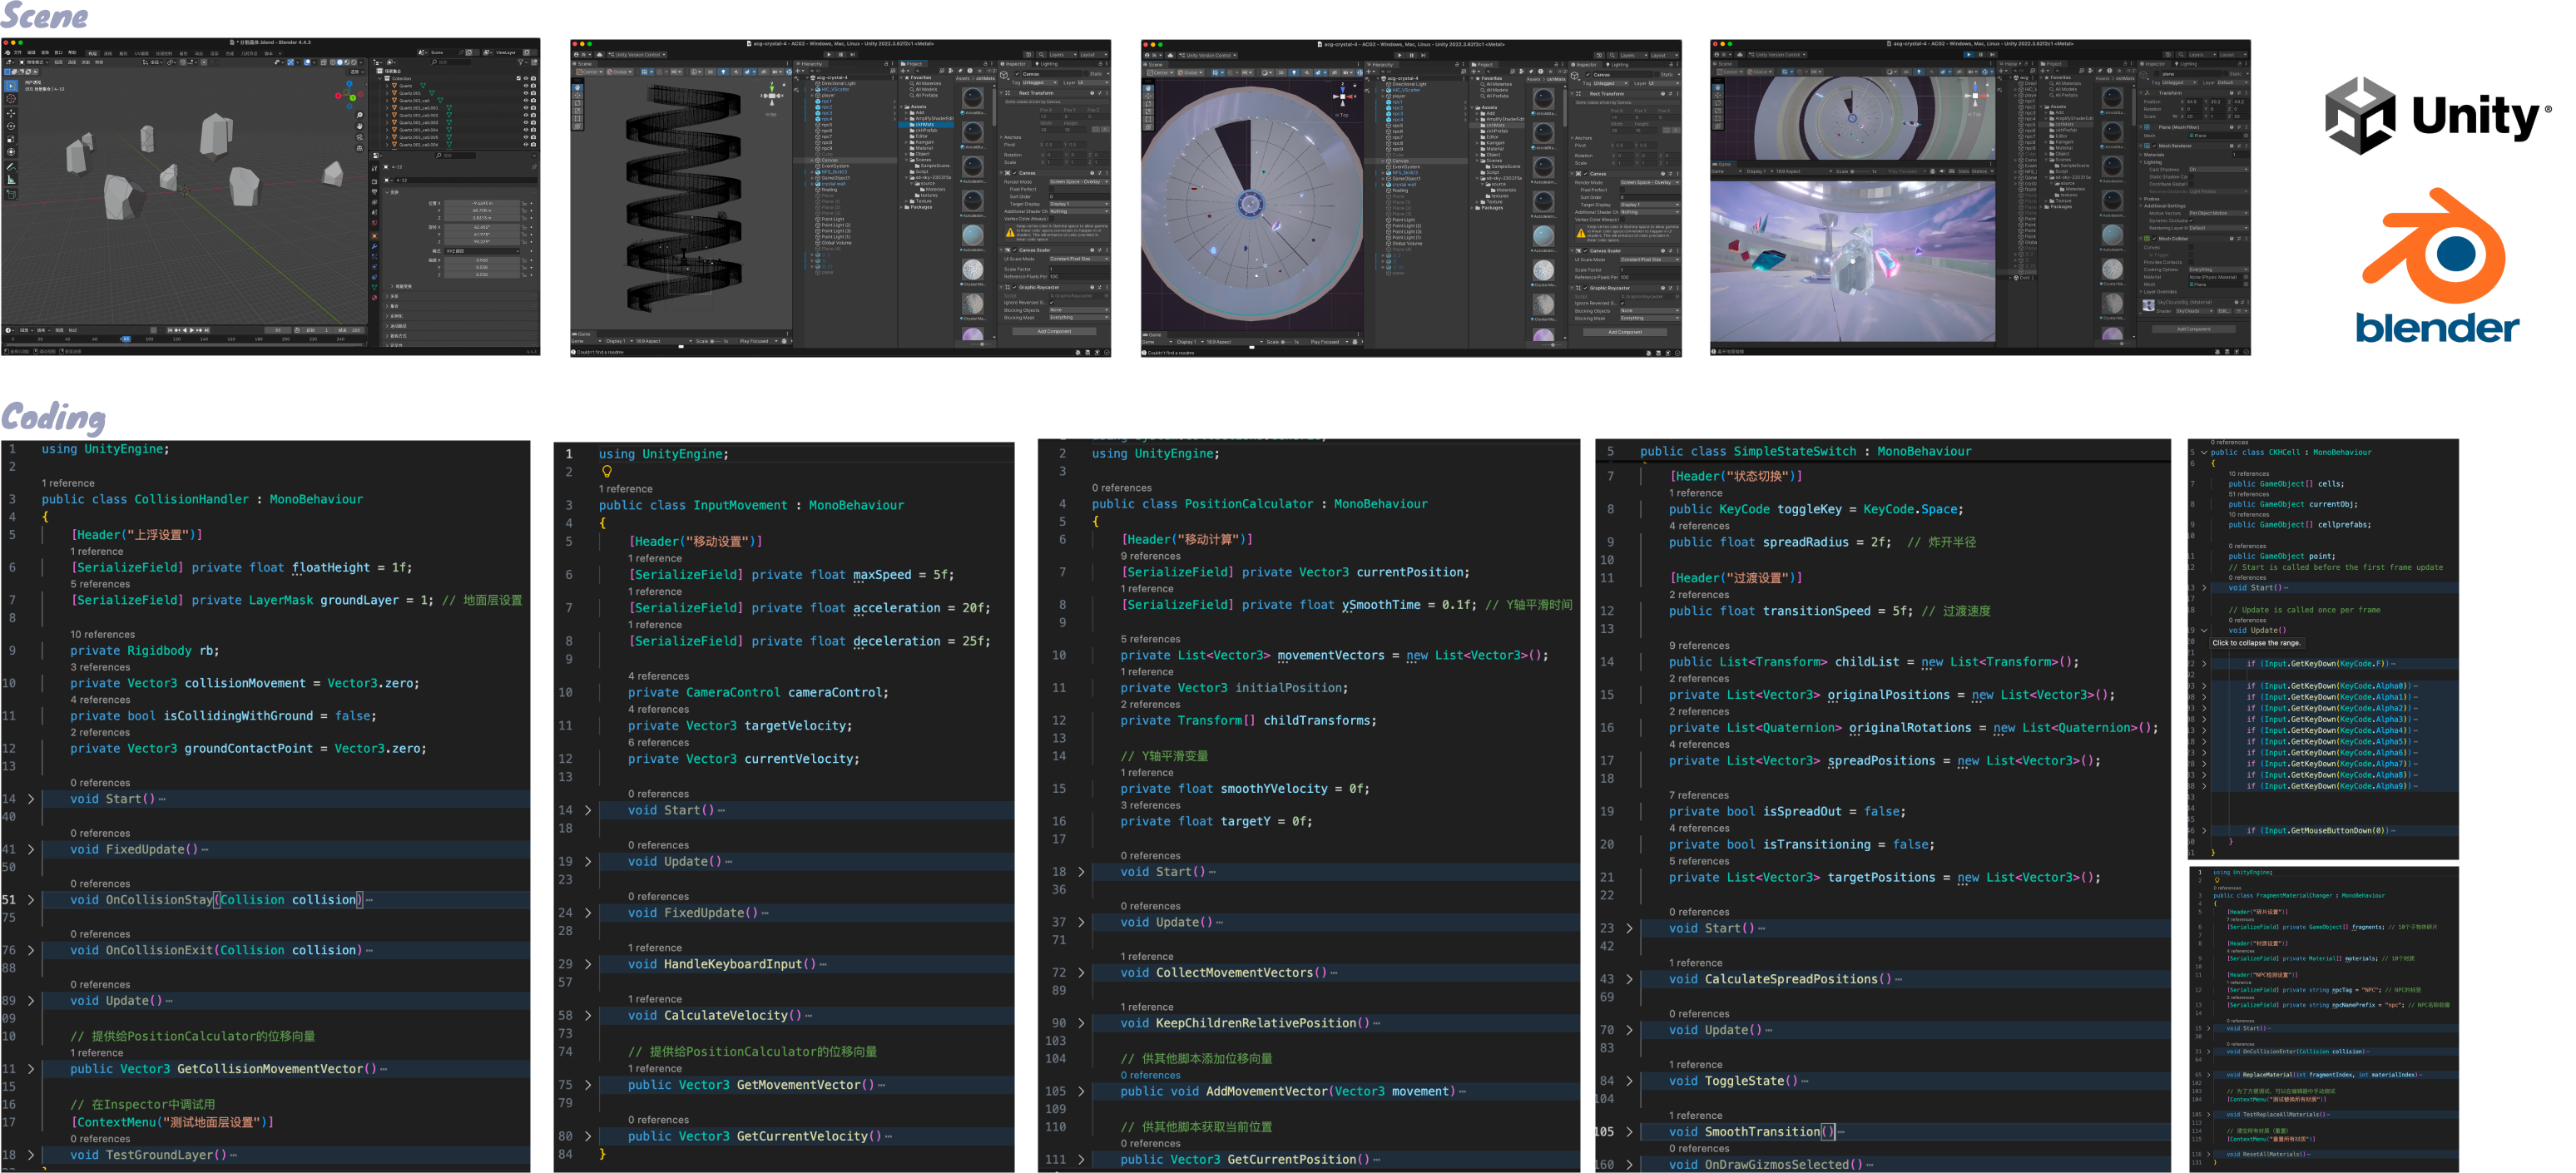Select Blender's Rotate tool
The height and width of the screenshot is (1173, 2576).
tap(11, 126)
